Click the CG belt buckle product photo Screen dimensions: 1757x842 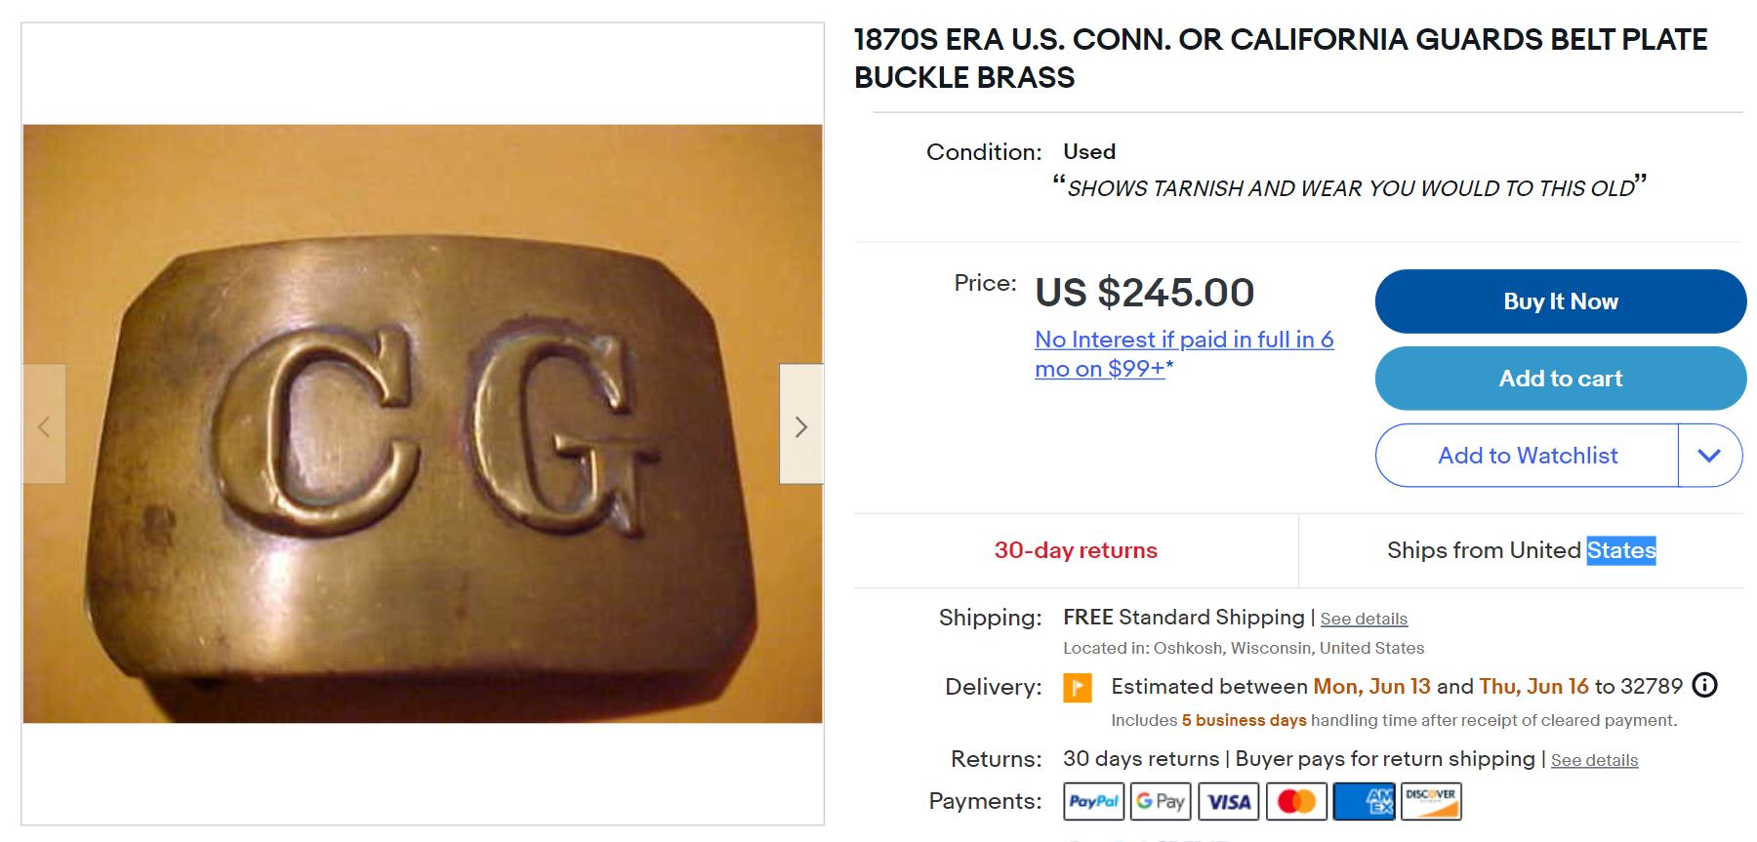(x=423, y=423)
